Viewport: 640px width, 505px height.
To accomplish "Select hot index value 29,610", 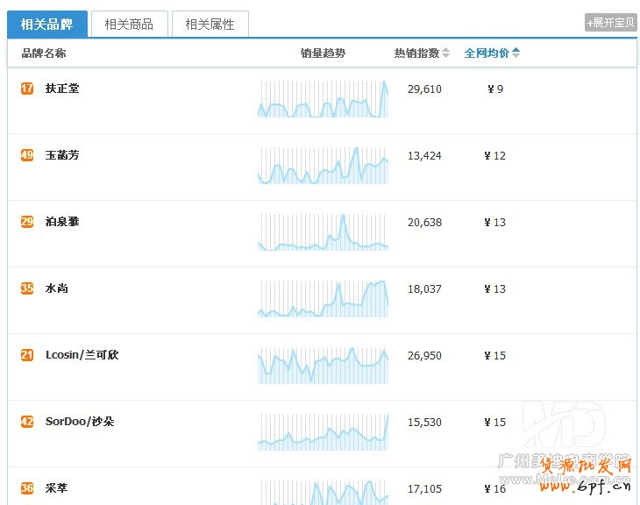I will [424, 89].
